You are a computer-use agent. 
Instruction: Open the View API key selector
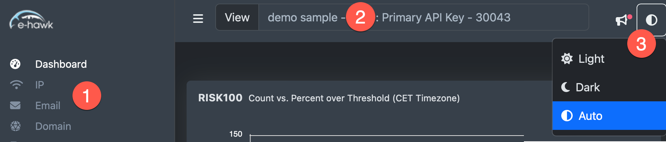(x=423, y=17)
